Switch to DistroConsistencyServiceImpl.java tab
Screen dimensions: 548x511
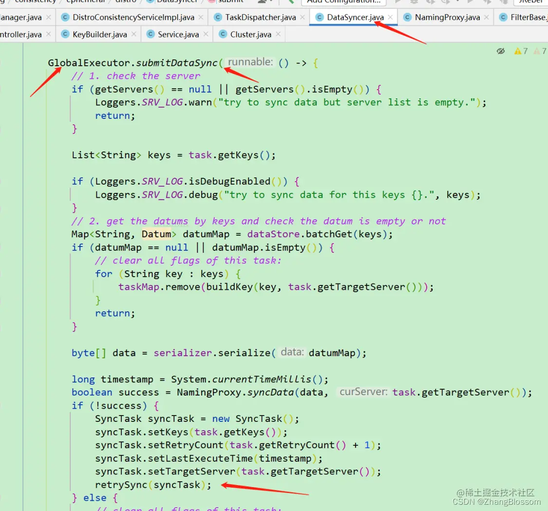pos(133,17)
